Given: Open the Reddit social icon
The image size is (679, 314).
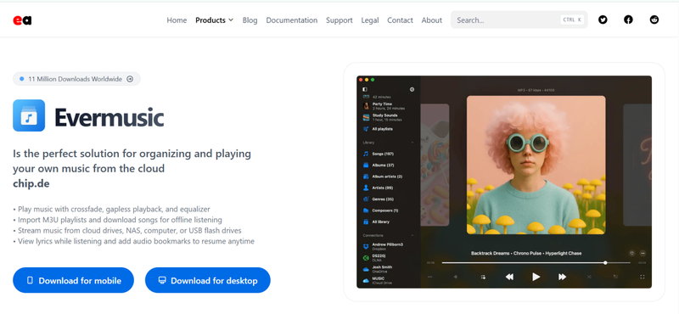Looking at the screenshot, I should [x=654, y=20].
